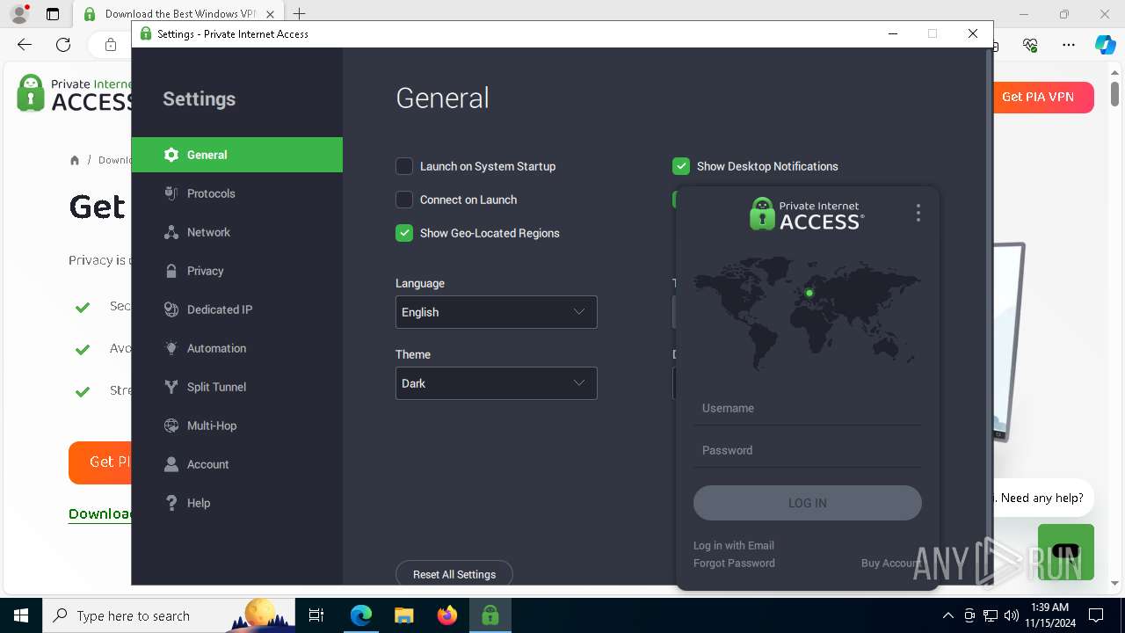The height and width of the screenshot is (633, 1125).
Task: Select the Multi-Hop globe icon
Action: (171, 426)
